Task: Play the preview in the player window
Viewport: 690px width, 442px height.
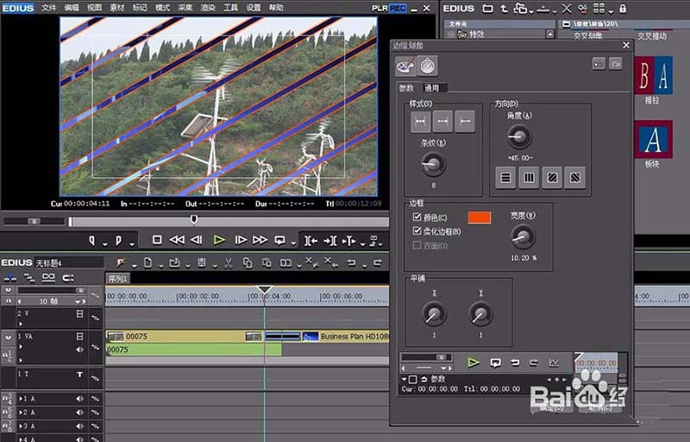Action: point(219,240)
